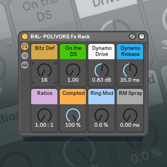Click the hot-swap preset icon
This screenshot has width=167, height=167.
[132, 36]
